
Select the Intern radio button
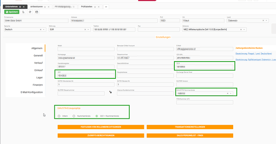[59, 116]
